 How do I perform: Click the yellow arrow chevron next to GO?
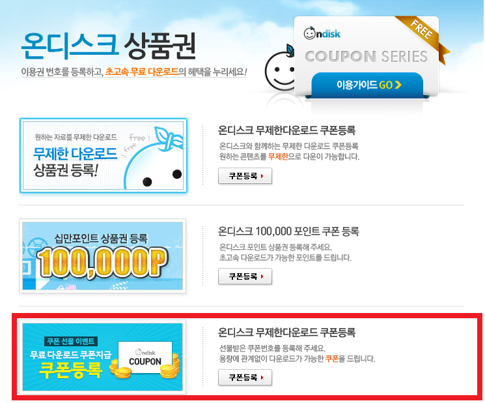click(398, 85)
